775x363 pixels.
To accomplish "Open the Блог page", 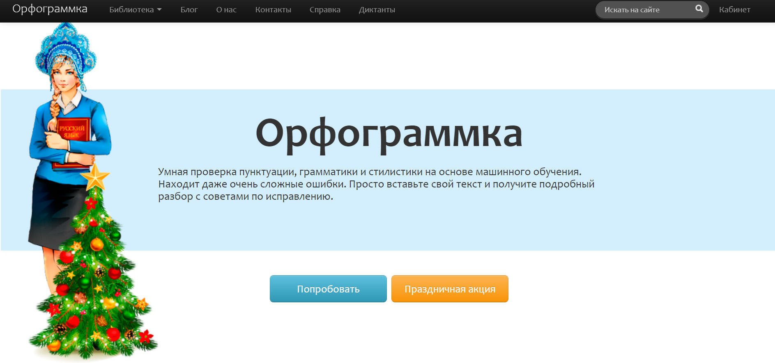I will coord(189,10).
